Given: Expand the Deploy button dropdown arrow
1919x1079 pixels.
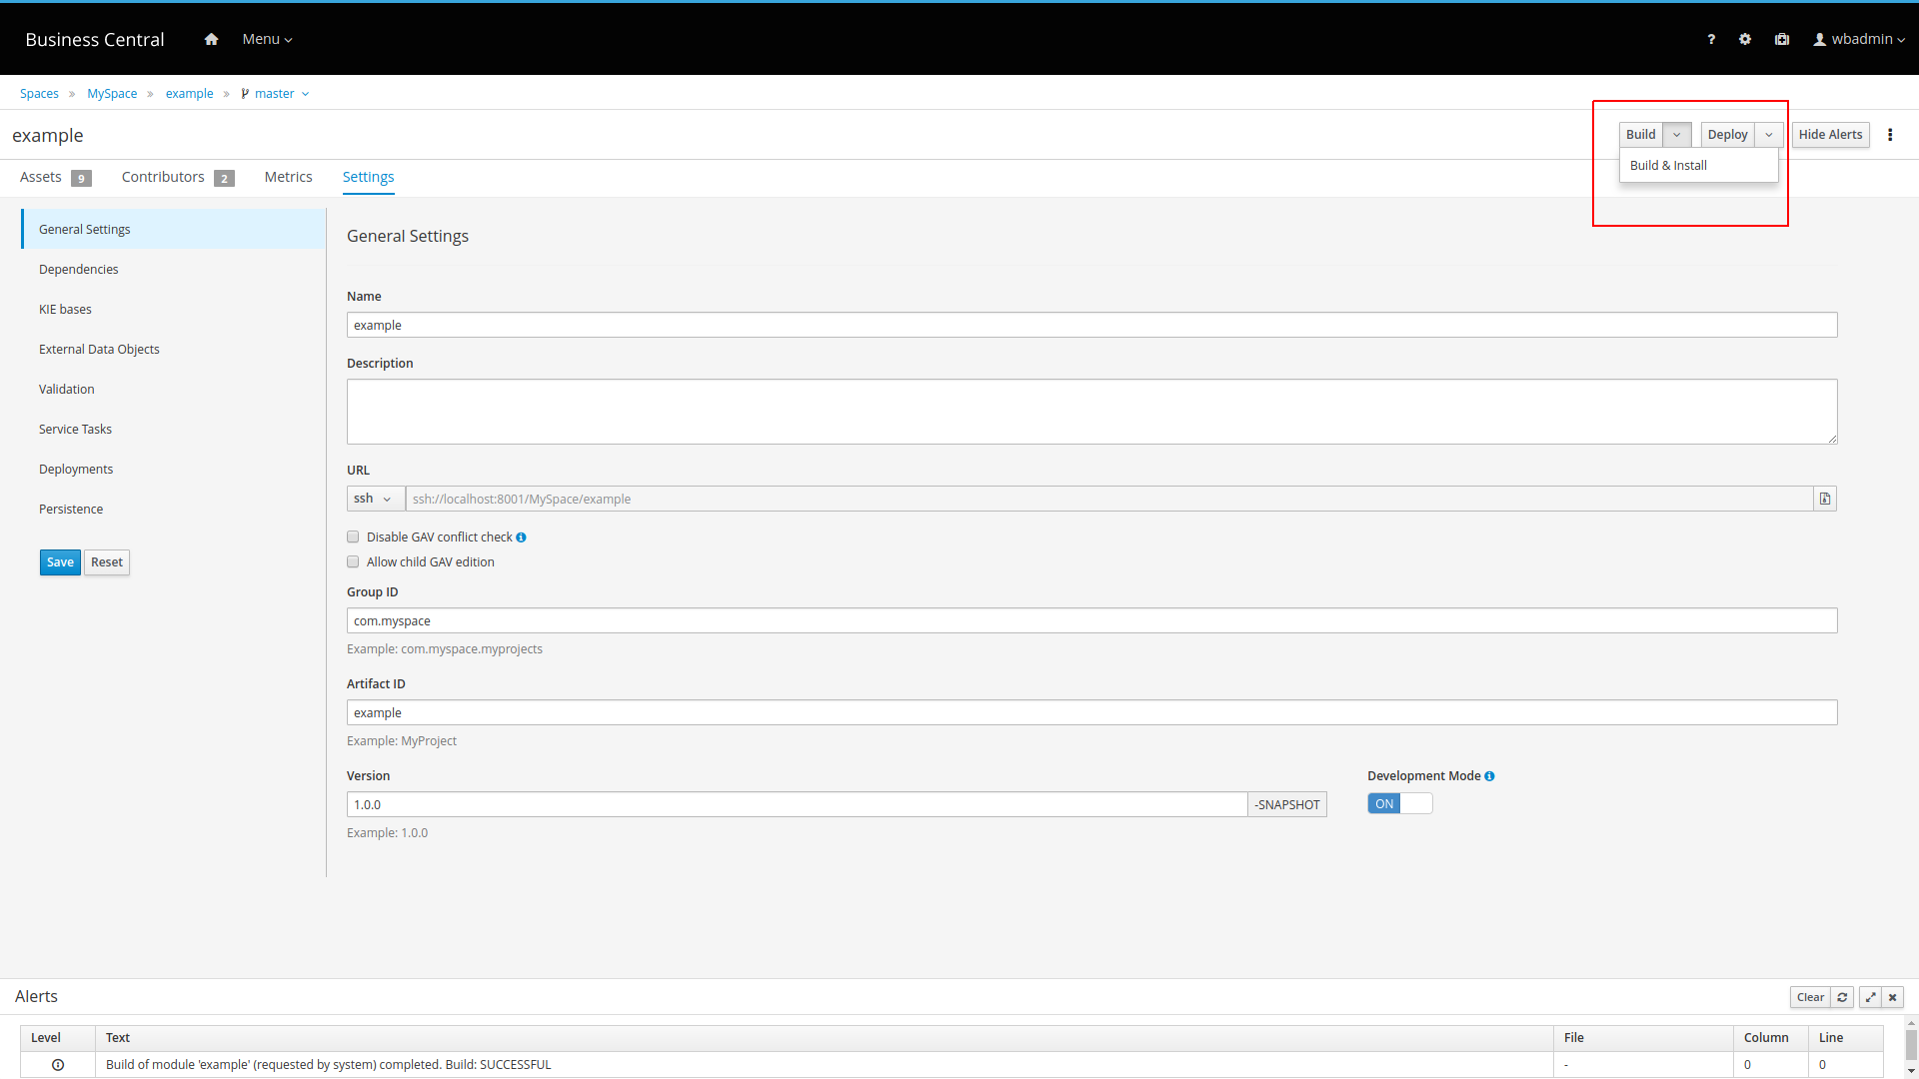Looking at the screenshot, I should tap(1769, 135).
